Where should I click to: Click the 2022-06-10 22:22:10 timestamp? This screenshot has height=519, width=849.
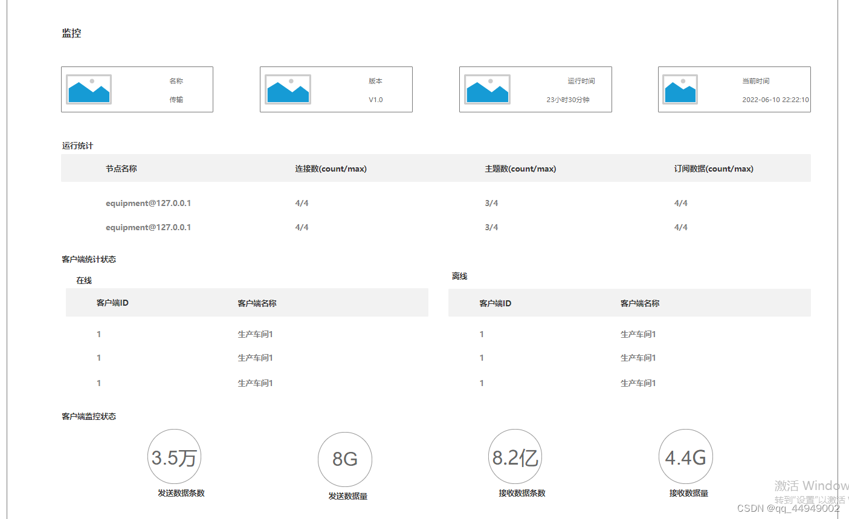pos(776,100)
